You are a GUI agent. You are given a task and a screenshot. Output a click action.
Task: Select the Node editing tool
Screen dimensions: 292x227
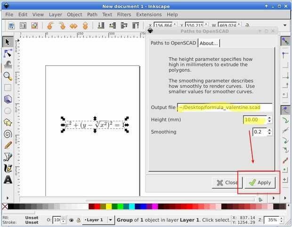[x=8, y=53]
